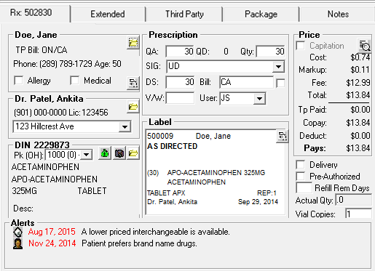
Task: Click the Markup value $0.11
Action: (360, 70)
